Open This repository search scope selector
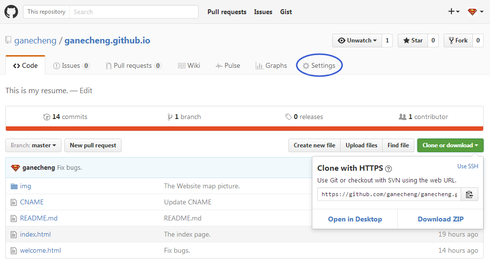This screenshot has width=490, height=260. pos(46,12)
